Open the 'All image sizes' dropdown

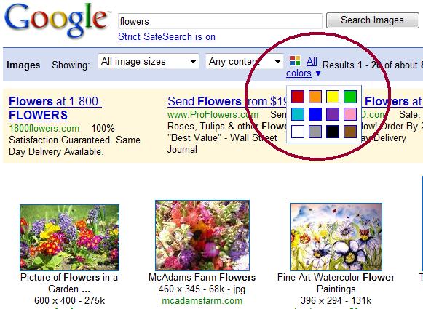[x=149, y=61]
